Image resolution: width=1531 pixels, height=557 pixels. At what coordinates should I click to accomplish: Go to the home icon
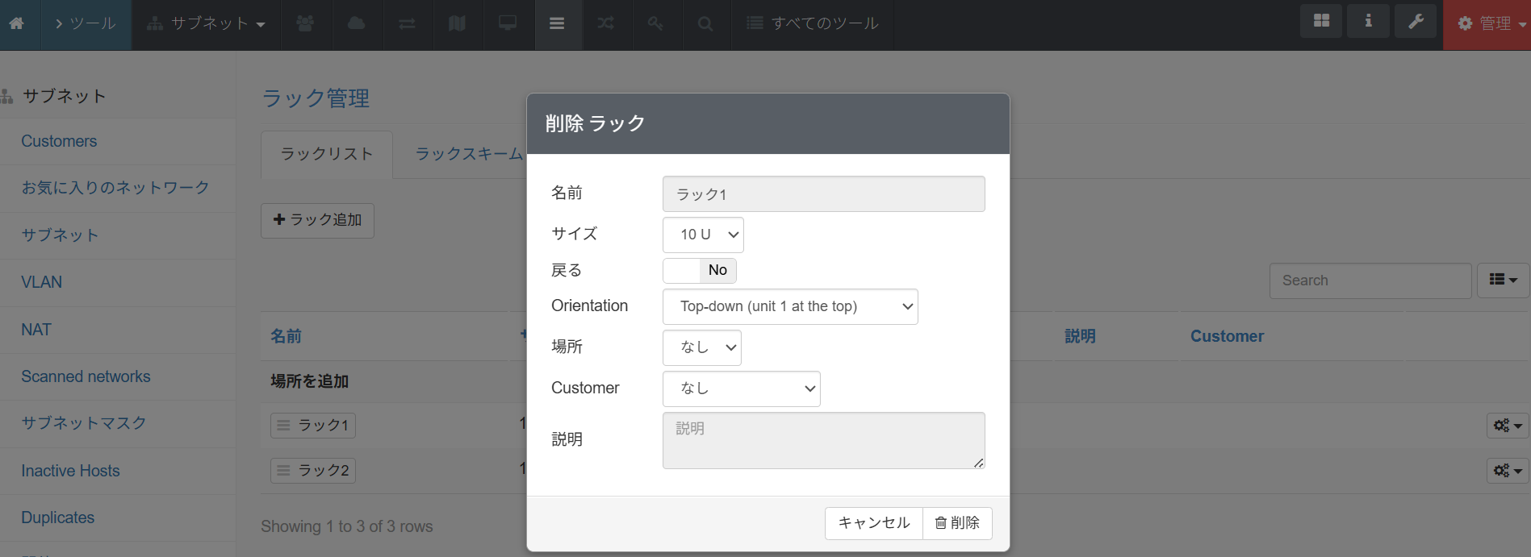(x=16, y=23)
